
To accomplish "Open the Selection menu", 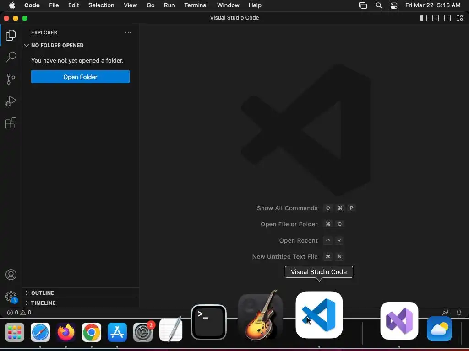I will pyautogui.click(x=101, y=5).
